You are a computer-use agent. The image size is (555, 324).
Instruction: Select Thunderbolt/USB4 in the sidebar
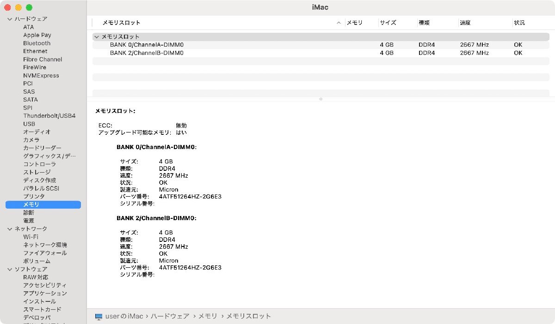[49, 115]
